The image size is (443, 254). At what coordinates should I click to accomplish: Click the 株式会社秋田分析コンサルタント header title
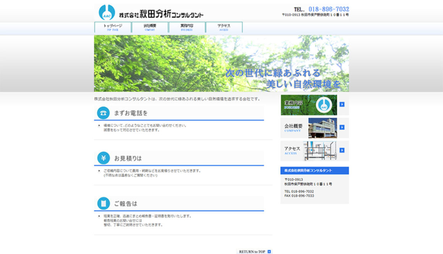pyautogui.click(x=161, y=14)
